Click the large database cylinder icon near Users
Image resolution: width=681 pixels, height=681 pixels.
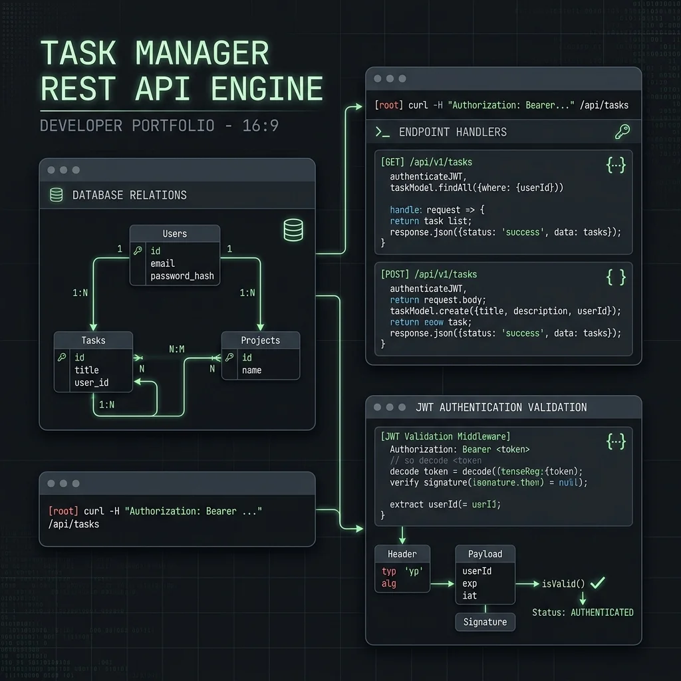293,229
